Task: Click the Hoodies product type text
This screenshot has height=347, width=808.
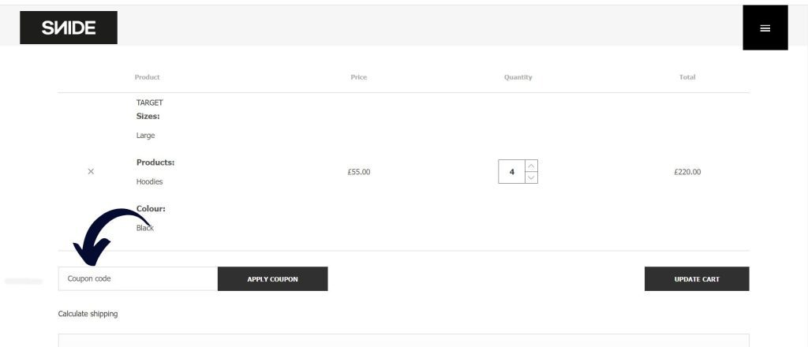Action: point(149,181)
